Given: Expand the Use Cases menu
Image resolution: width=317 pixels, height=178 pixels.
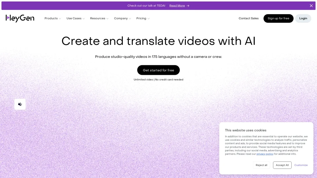Looking at the screenshot, I should coord(75,18).
